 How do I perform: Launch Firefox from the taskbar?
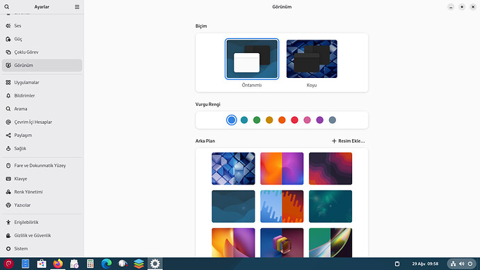(58, 264)
